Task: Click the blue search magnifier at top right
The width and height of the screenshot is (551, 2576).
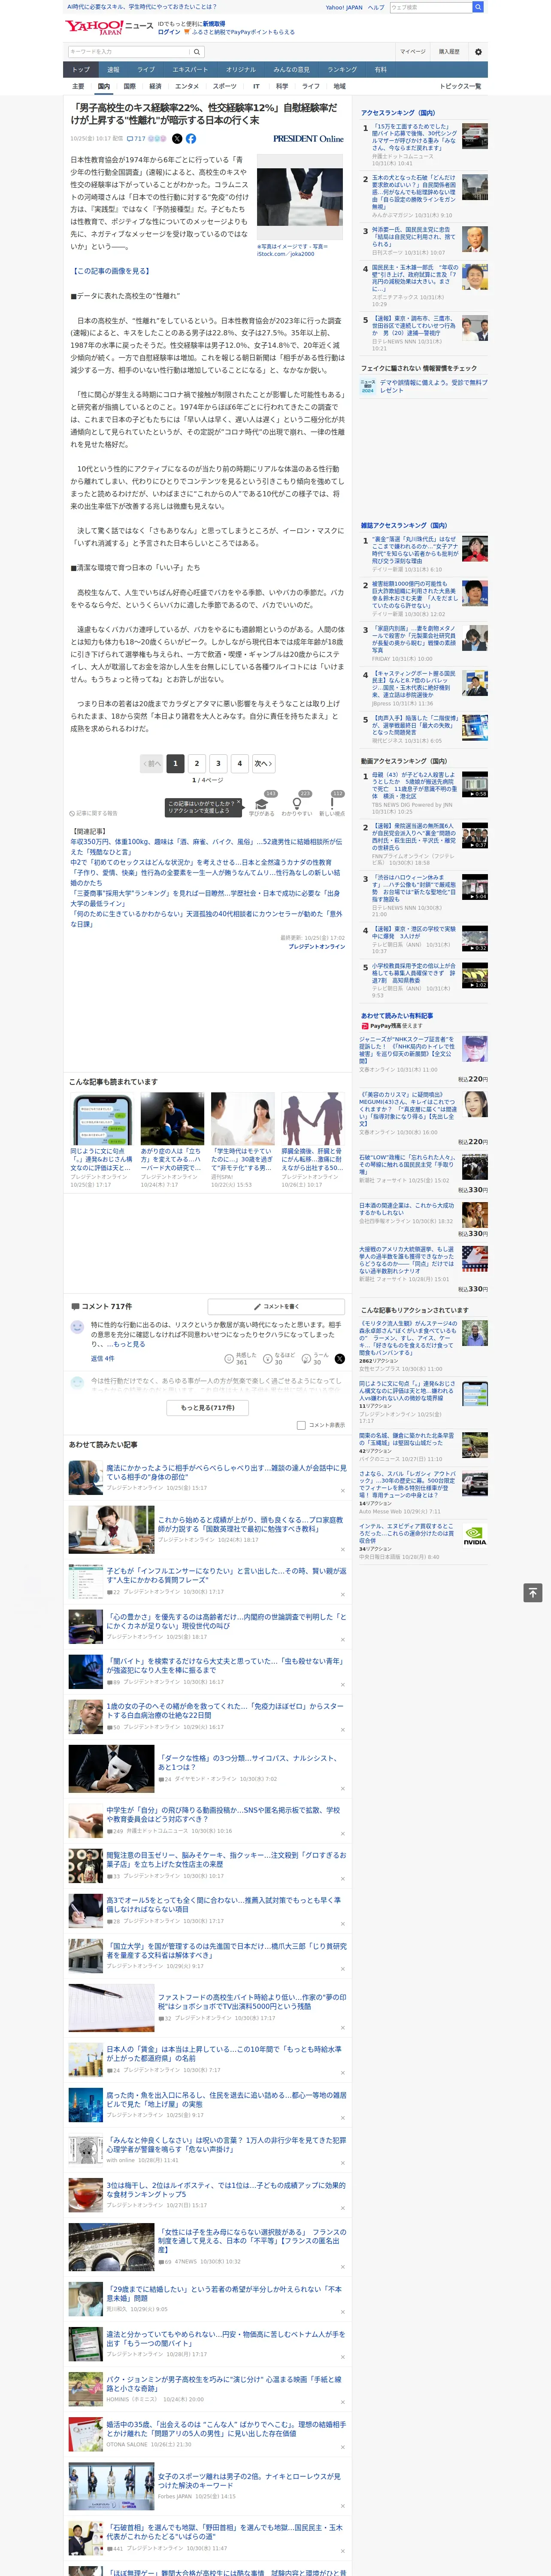Action: click(x=478, y=7)
